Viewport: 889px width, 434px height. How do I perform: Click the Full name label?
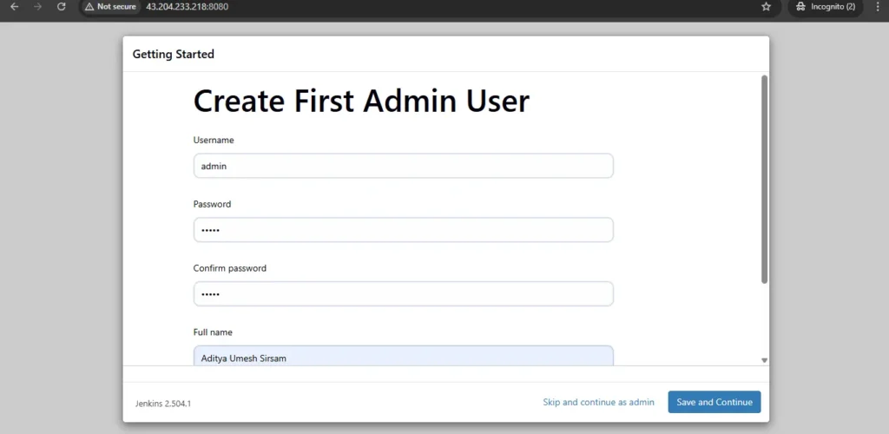pos(213,332)
